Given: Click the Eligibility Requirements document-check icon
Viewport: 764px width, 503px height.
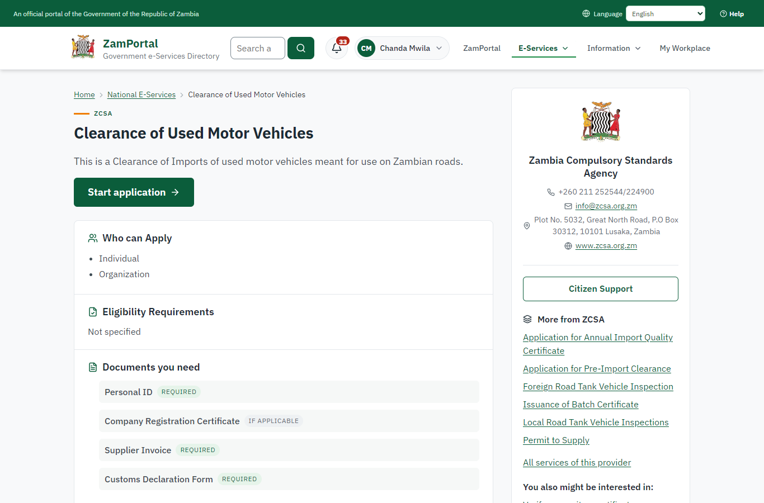Looking at the screenshot, I should (93, 312).
